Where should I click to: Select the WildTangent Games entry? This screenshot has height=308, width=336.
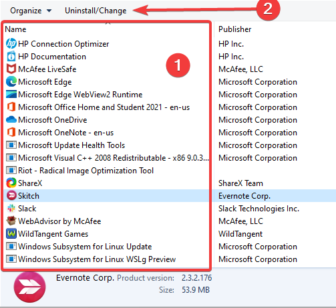53,234
